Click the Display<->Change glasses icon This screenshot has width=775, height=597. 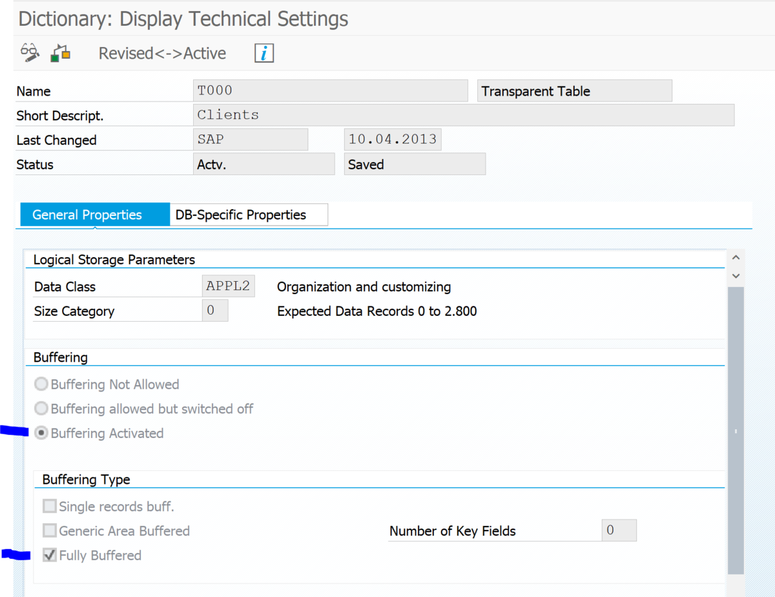[x=28, y=51]
